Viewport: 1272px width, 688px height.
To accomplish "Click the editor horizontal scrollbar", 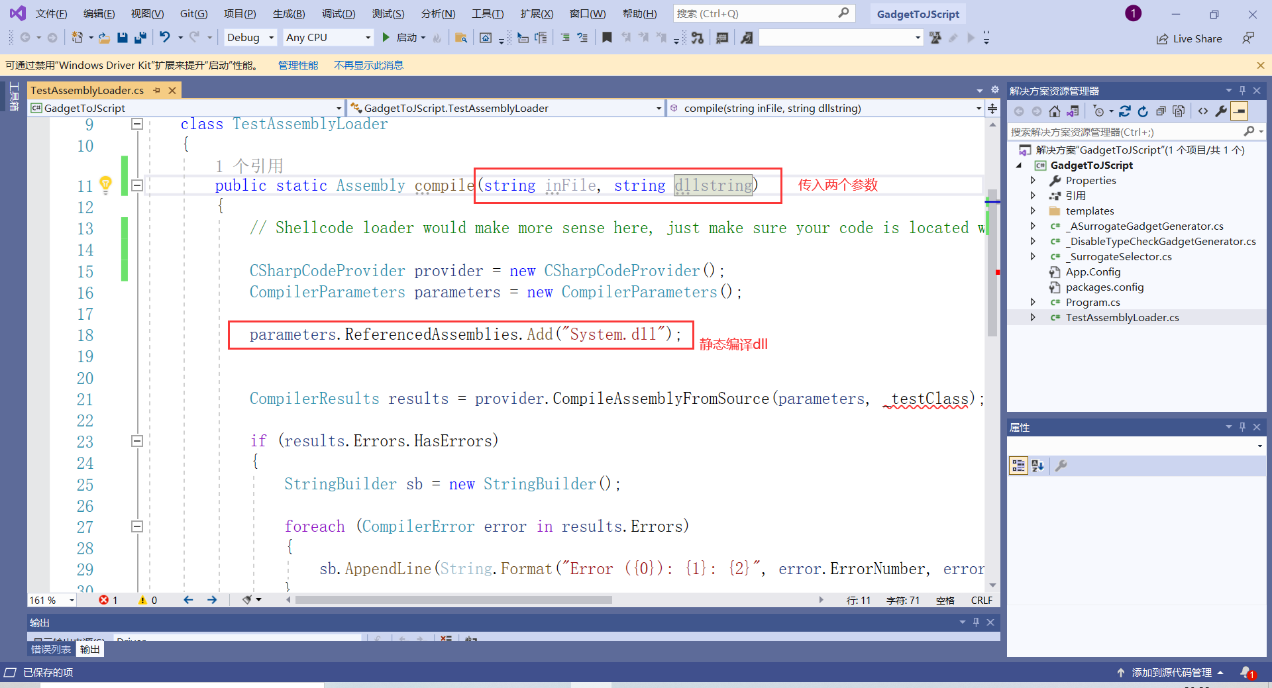I will (x=453, y=600).
